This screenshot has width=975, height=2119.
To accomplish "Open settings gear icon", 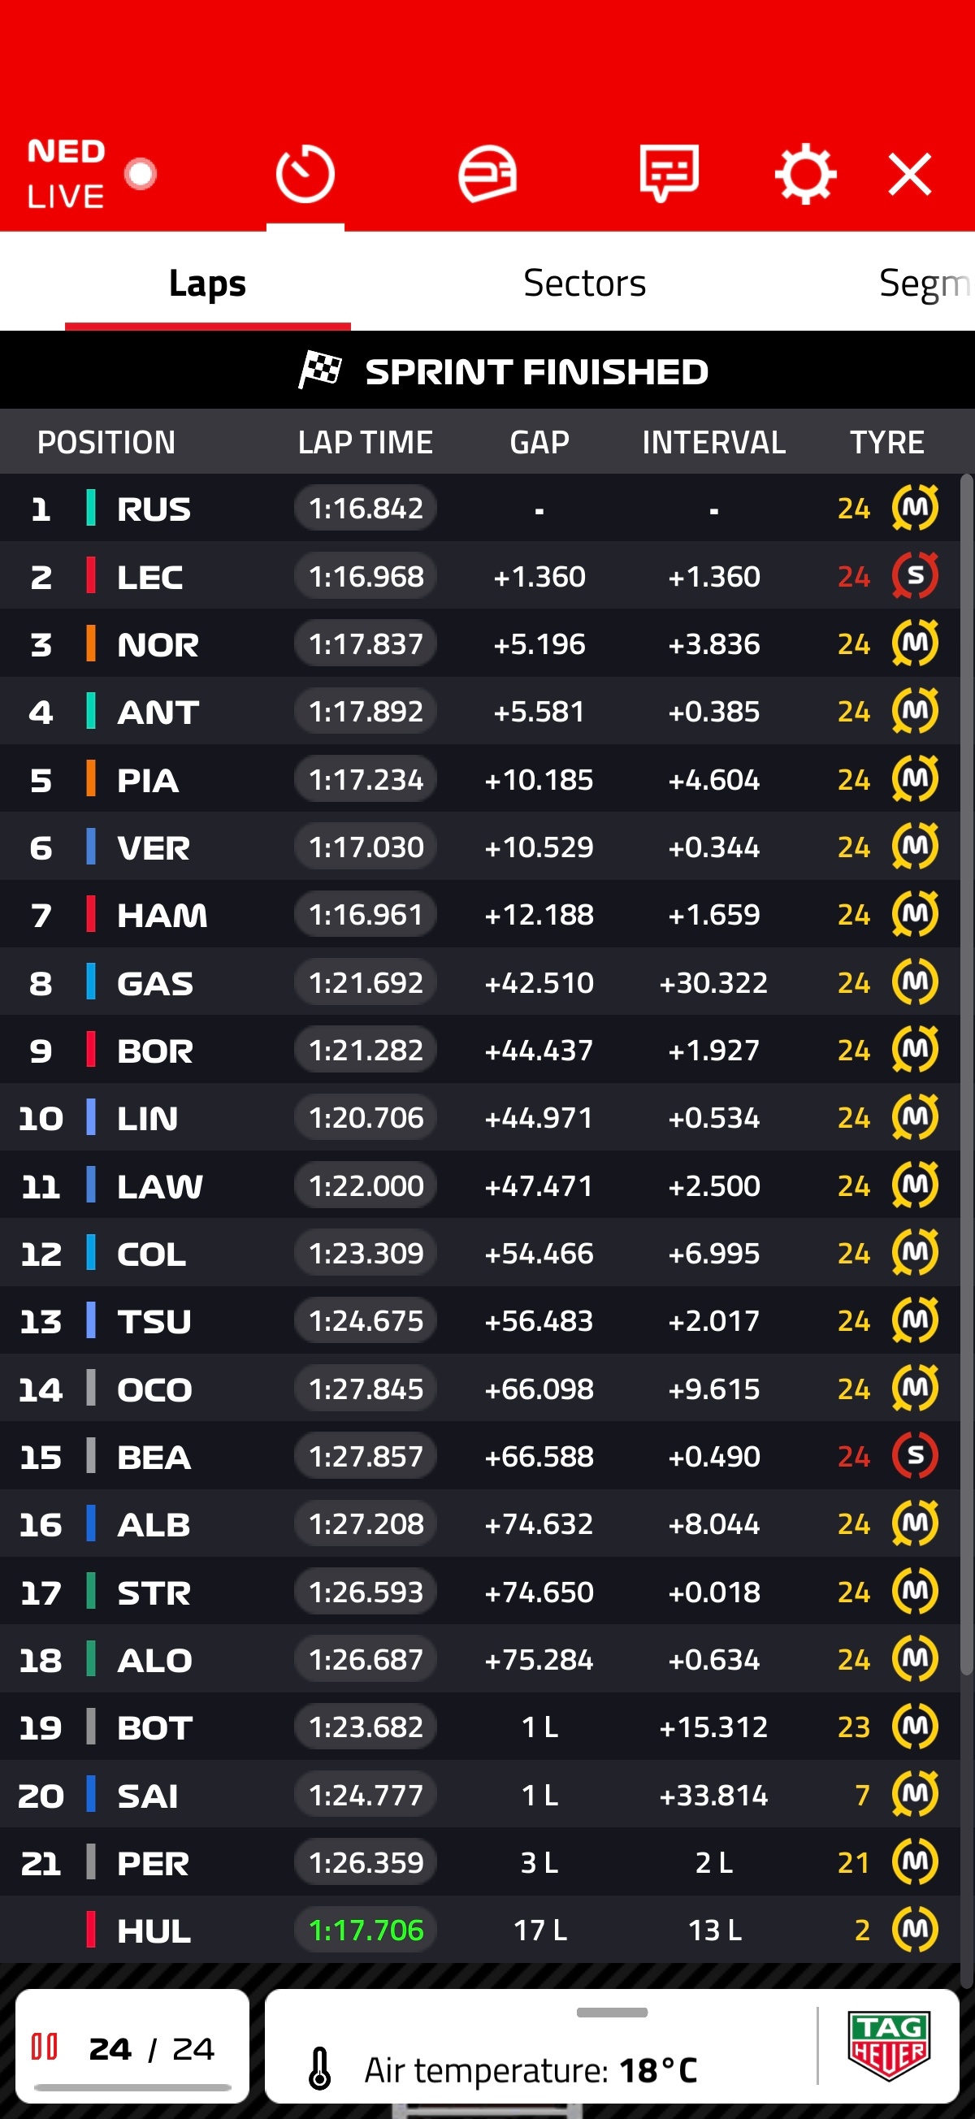I will 805,174.
